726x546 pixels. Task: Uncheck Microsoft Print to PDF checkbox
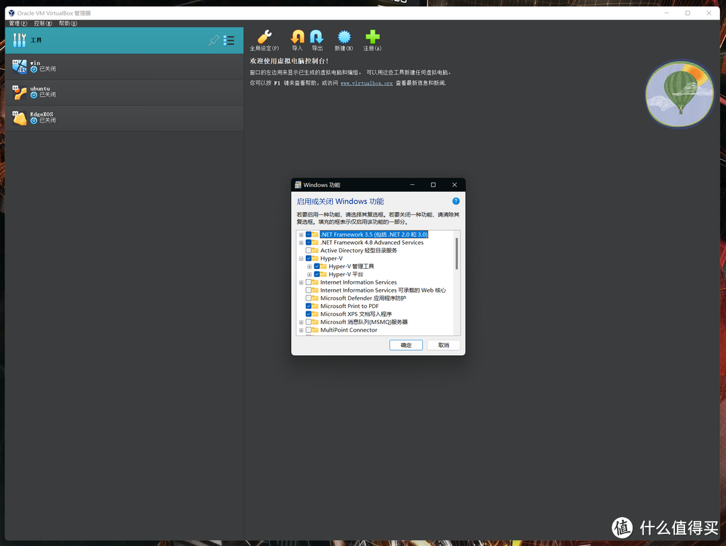click(x=309, y=306)
